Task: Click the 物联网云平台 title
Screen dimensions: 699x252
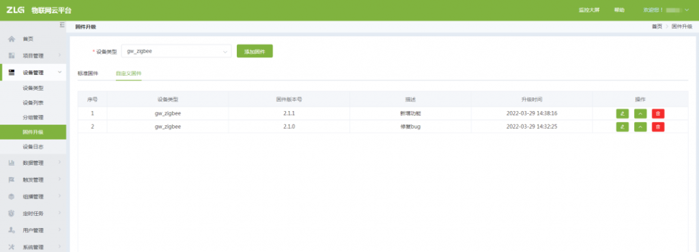Action: click(x=51, y=10)
